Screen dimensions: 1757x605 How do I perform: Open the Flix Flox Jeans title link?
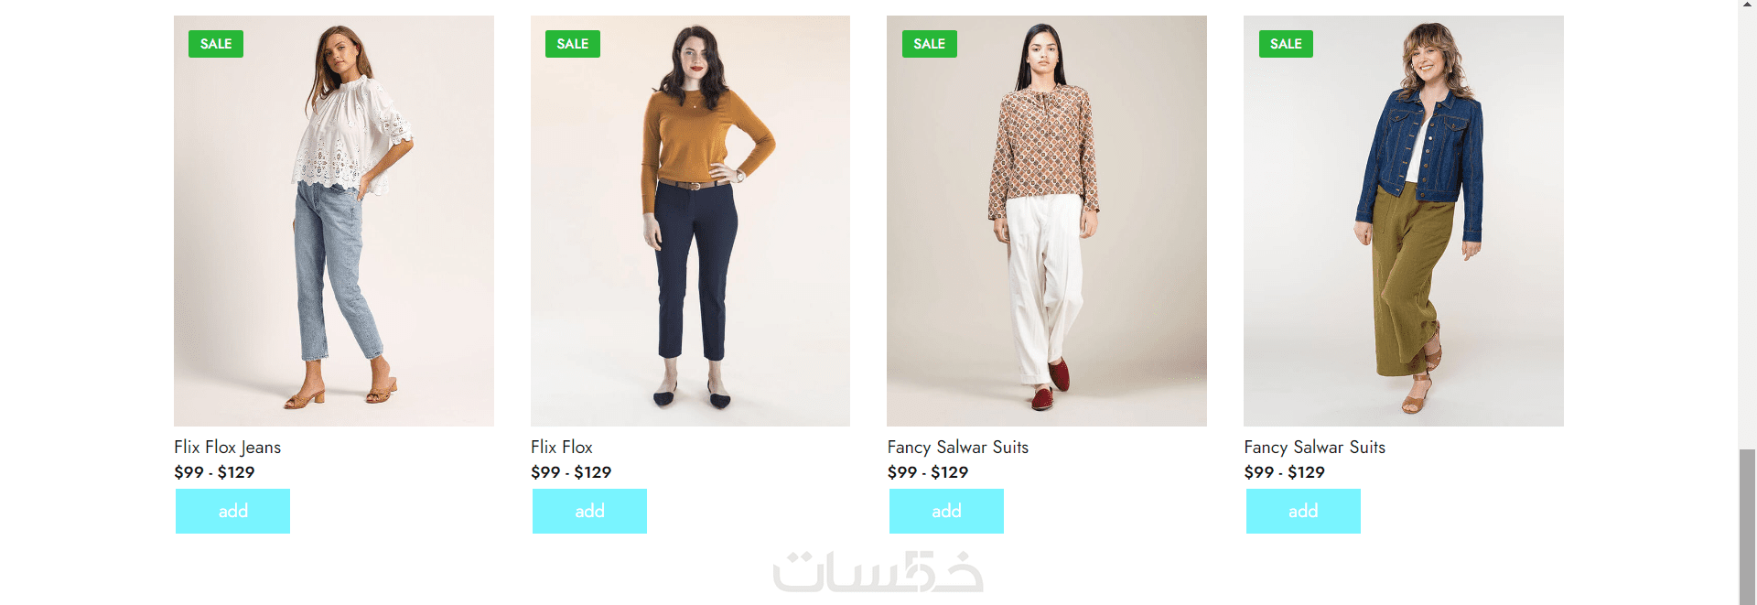[228, 448]
